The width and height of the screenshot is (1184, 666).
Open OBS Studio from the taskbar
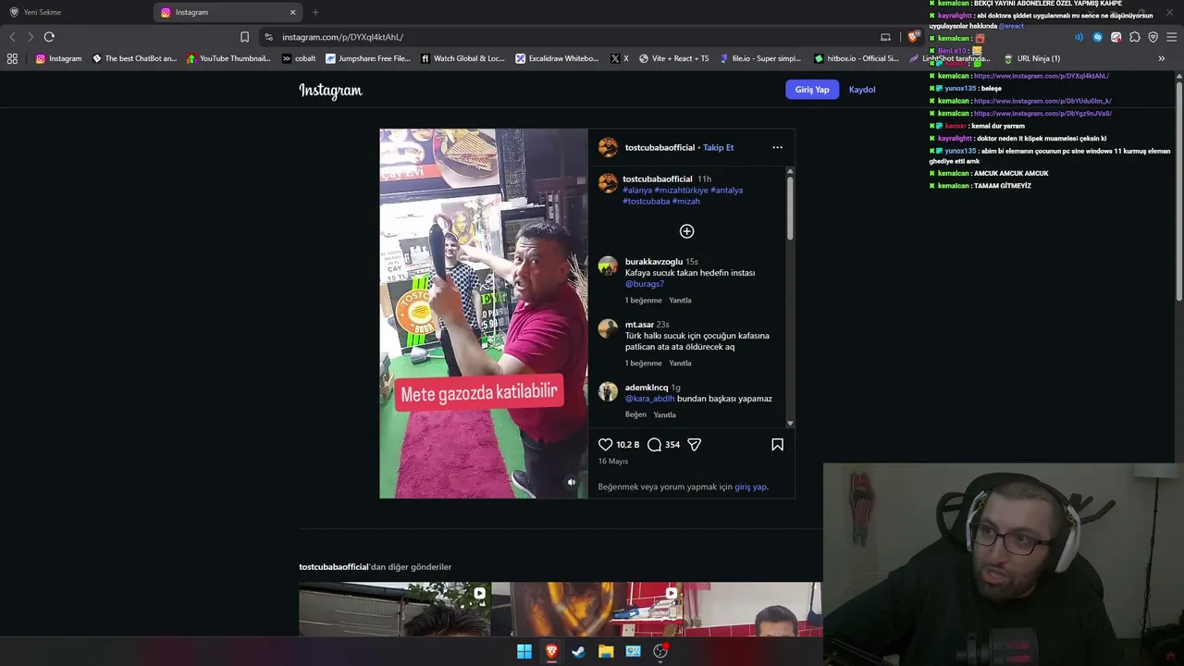660,651
